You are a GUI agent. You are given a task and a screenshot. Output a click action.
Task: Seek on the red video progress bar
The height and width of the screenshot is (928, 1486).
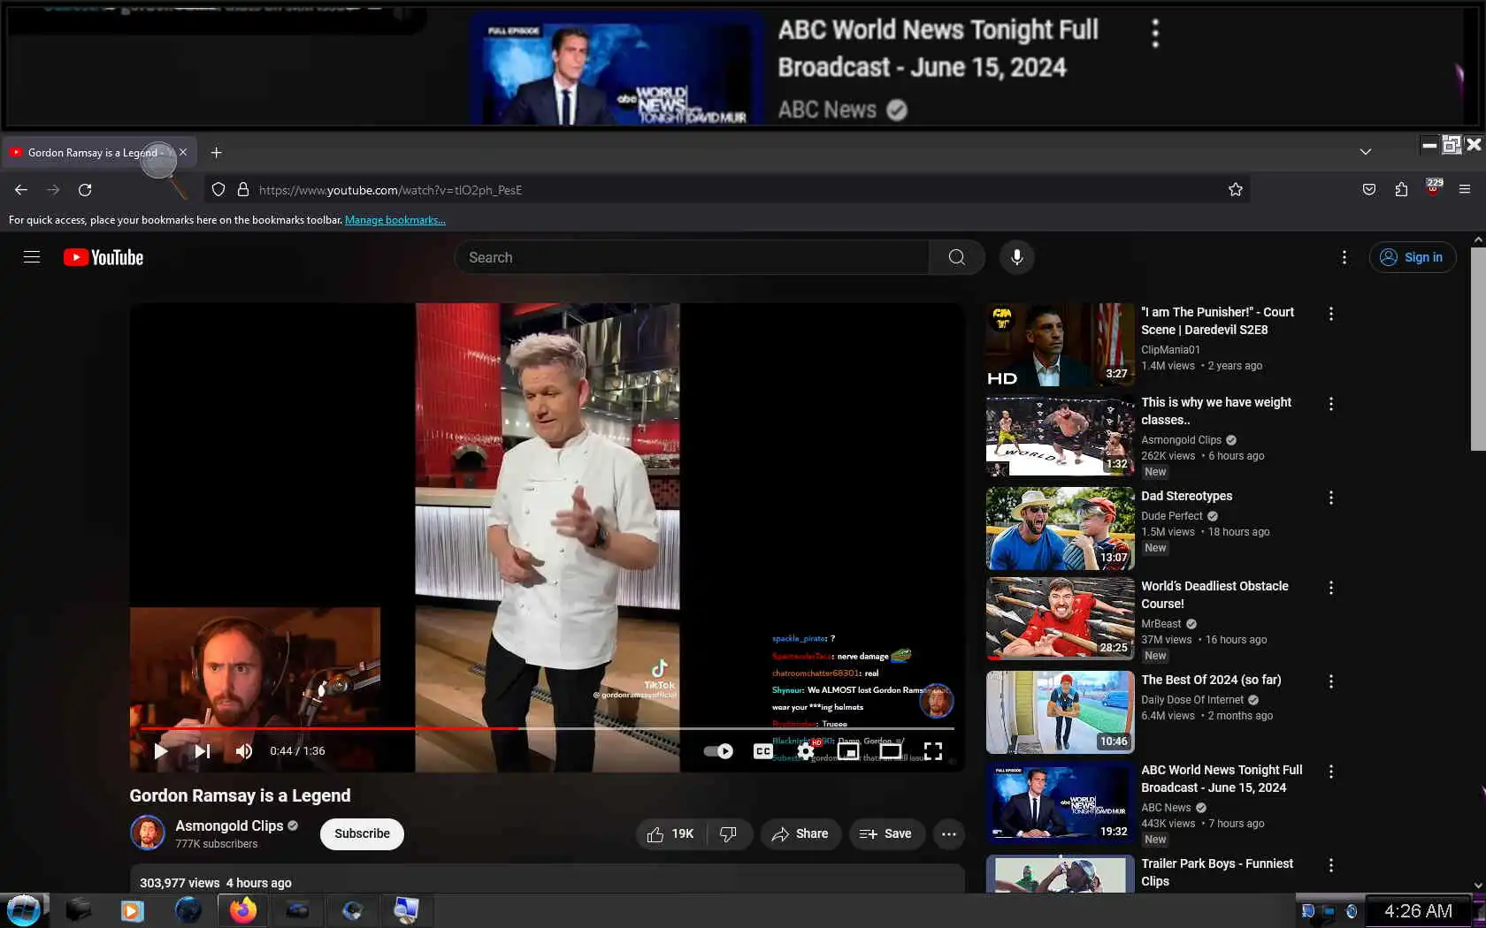548,728
